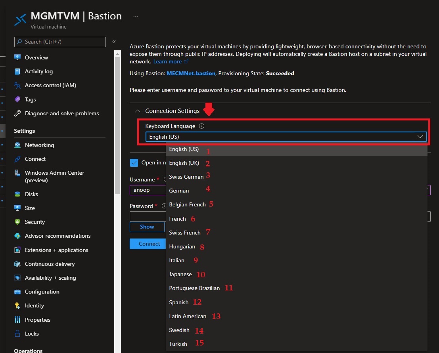The width and height of the screenshot is (439, 353).
Task: Collapse the sidebar with double chevron
Action: tap(114, 42)
